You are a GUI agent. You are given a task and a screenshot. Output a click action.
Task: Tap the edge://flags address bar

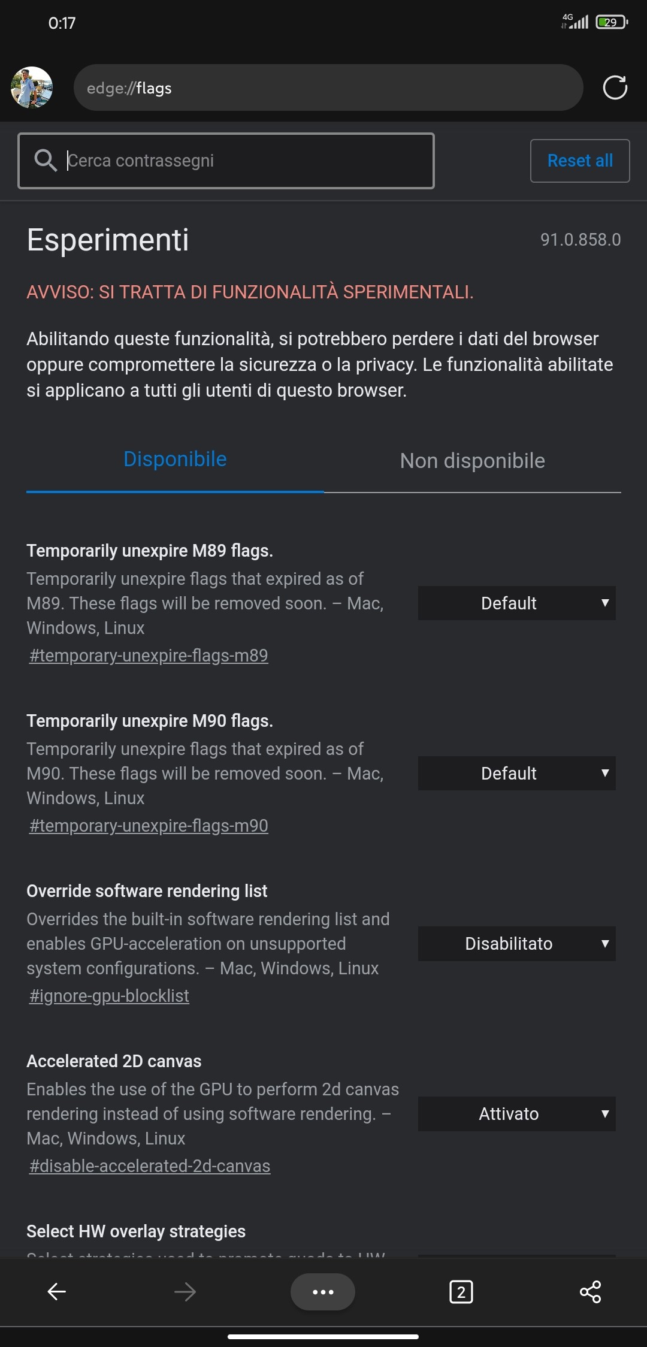coord(328,87)
